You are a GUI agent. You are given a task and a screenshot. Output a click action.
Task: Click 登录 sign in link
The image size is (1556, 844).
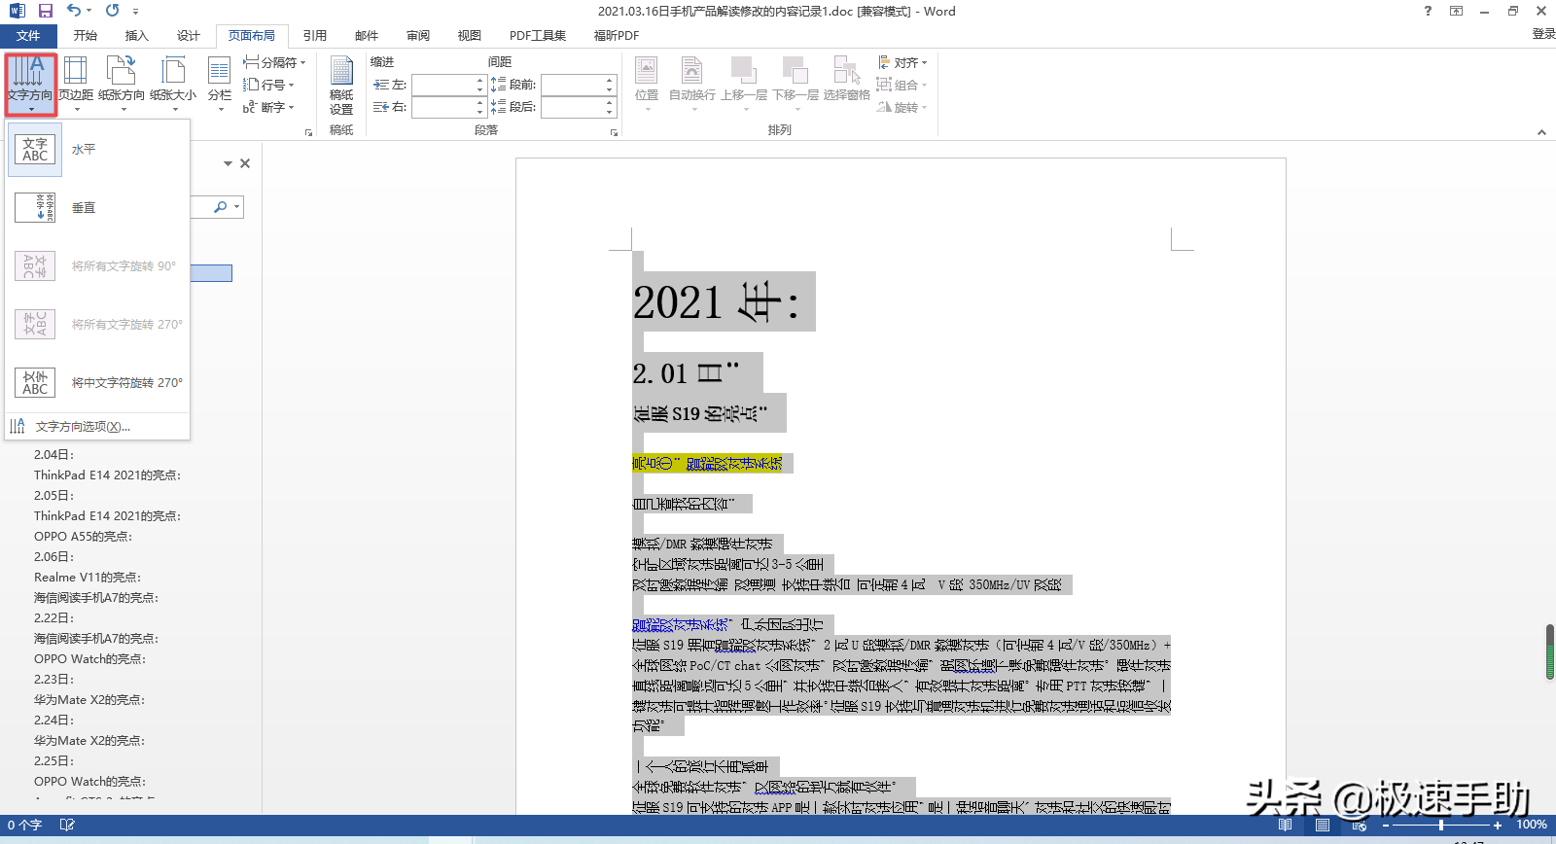(1543, 34)
